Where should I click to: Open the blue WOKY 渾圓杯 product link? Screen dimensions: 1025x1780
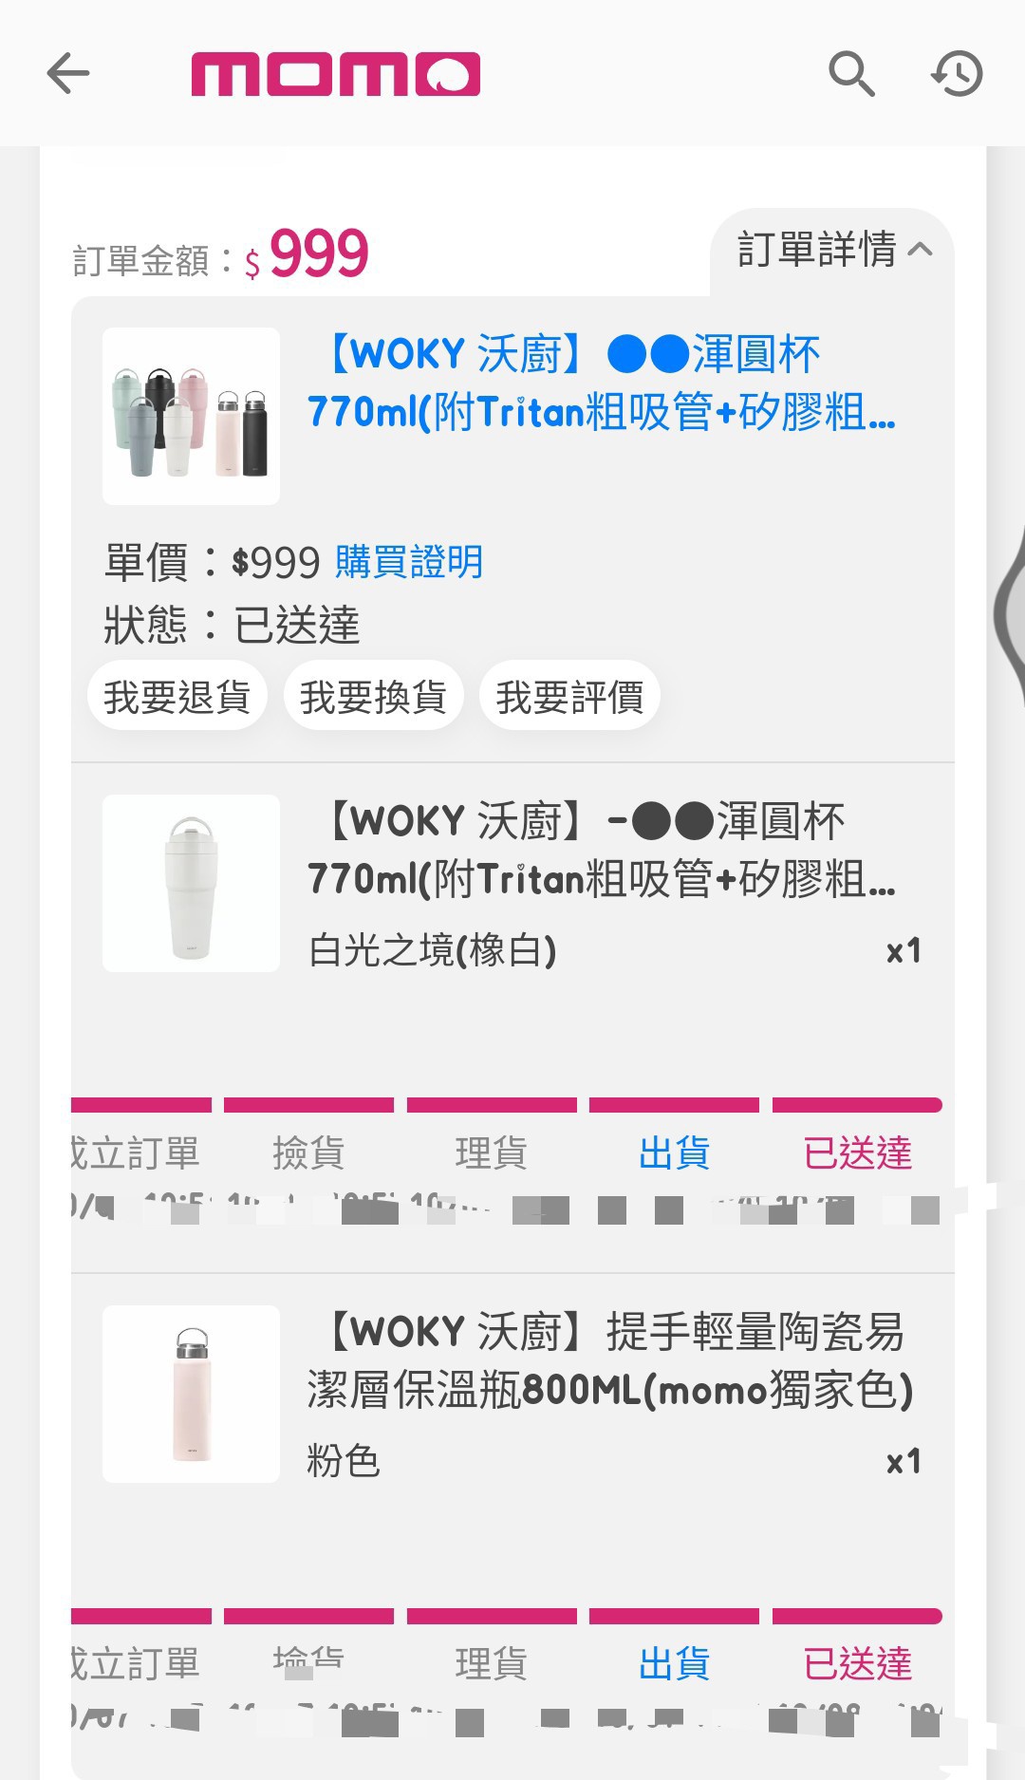[x=601, y=383]
